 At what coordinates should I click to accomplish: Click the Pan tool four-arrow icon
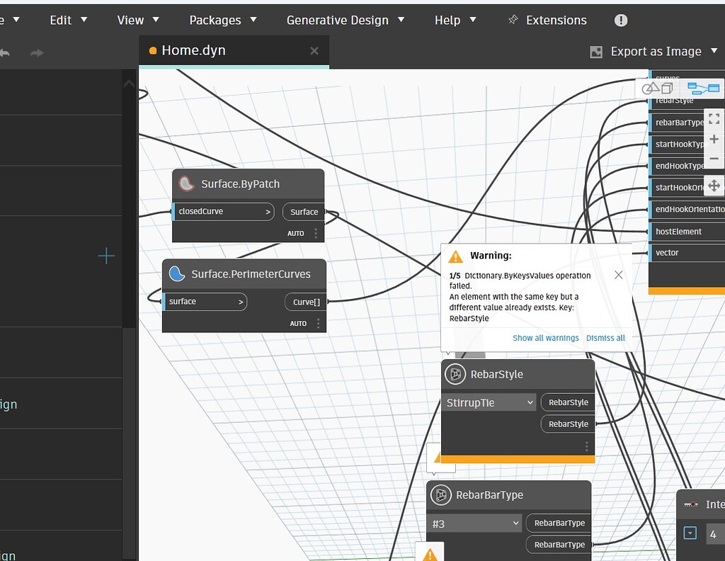pos(714,186)
